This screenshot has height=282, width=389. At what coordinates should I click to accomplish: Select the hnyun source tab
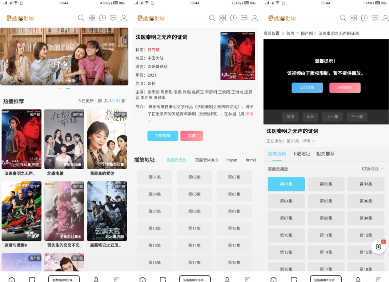[232, 160]
